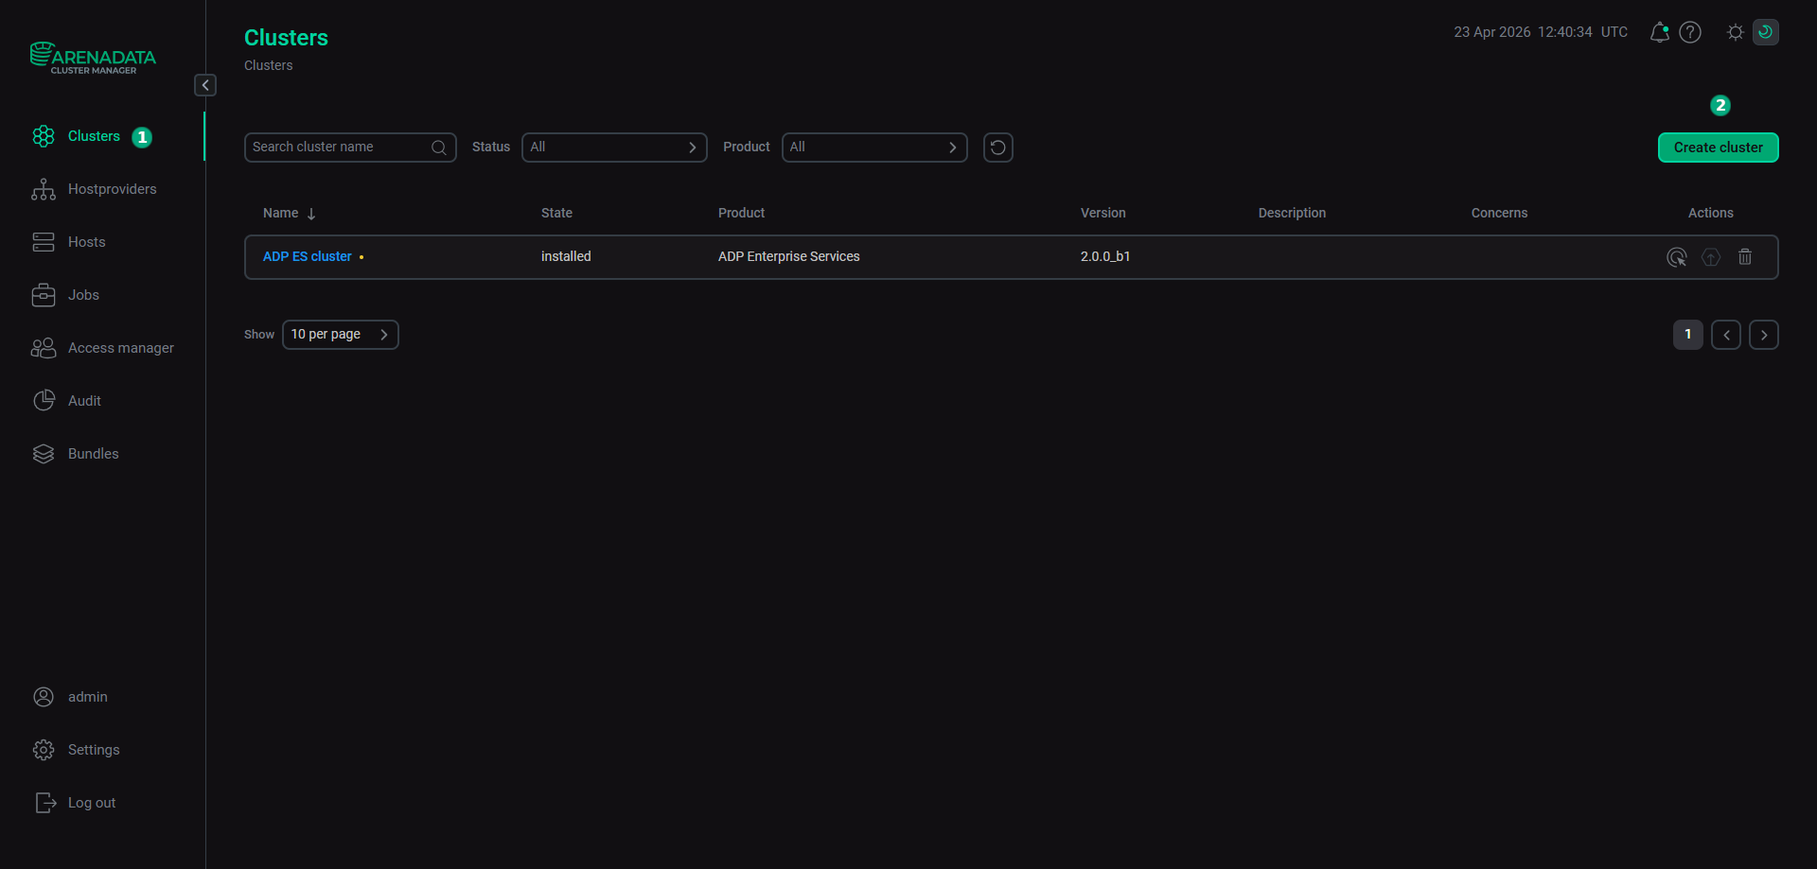Sort the table by Name column
This screenshot has height=869, width=1817.
click(x=290, y=214)
